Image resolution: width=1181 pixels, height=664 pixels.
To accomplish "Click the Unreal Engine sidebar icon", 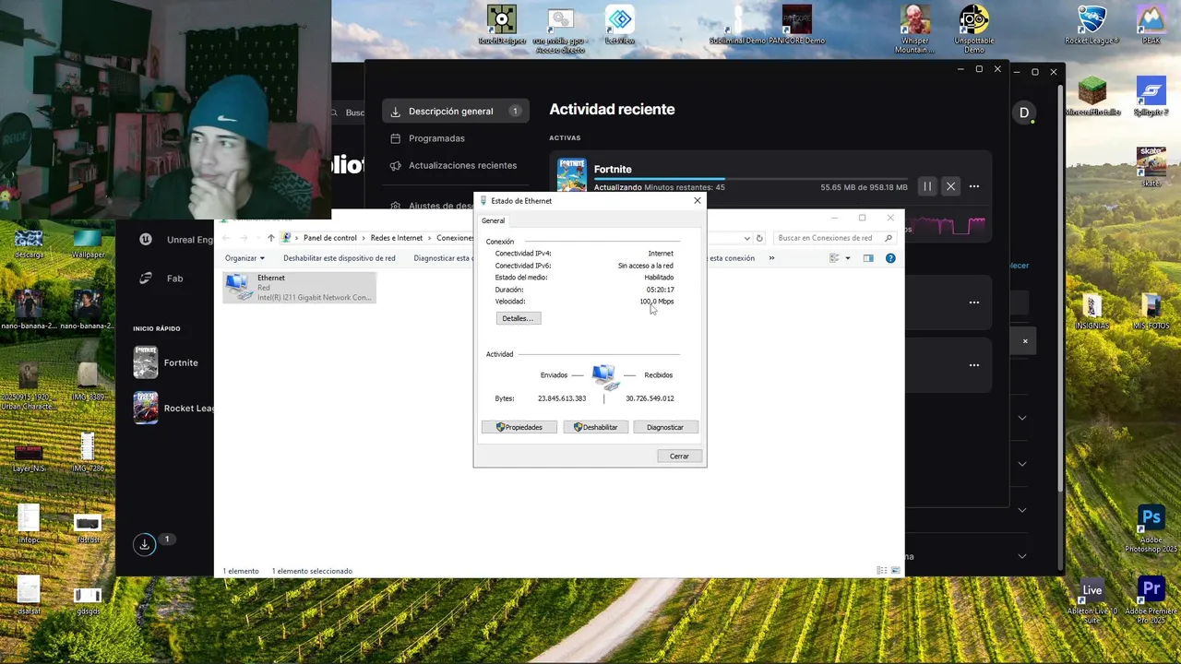I will click(145, 239).
